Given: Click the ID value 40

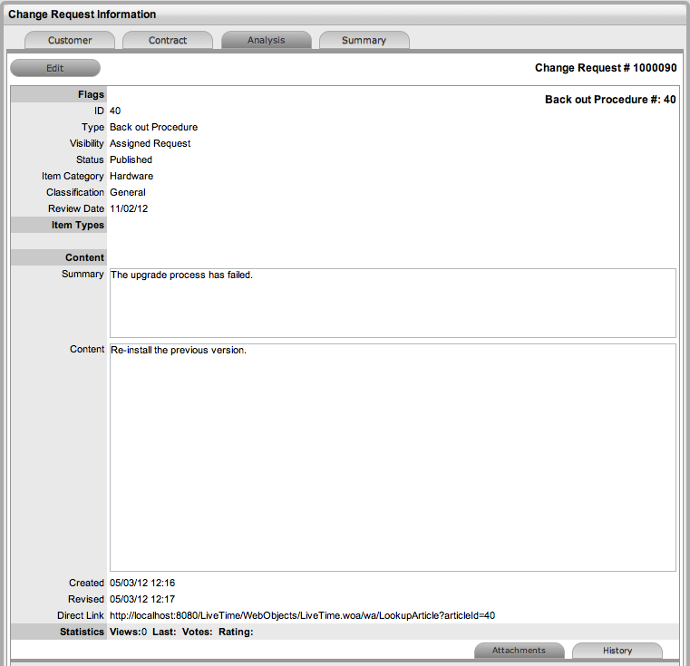Looking at the screenshot, I should 115,111.
